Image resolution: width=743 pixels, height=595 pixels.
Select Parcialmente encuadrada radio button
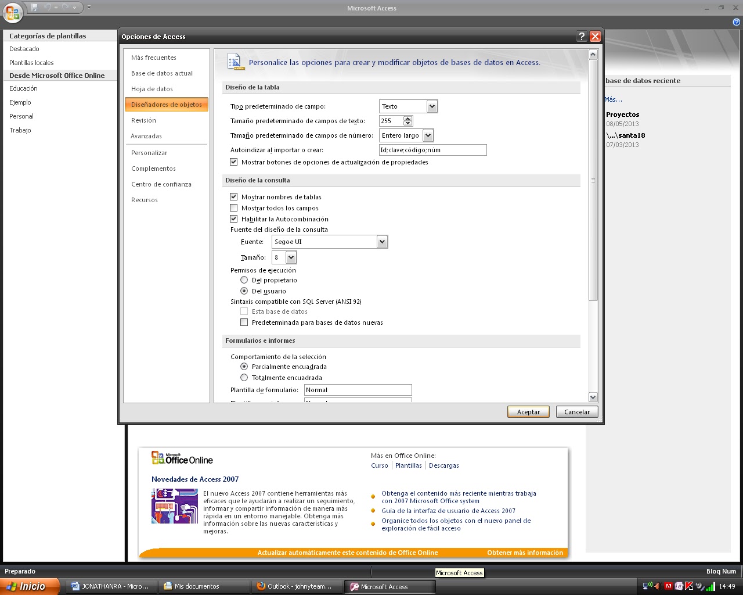click(244, 367)
